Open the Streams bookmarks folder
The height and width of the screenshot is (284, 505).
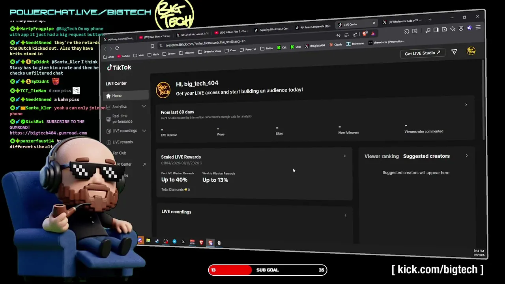tap(169, 54)
